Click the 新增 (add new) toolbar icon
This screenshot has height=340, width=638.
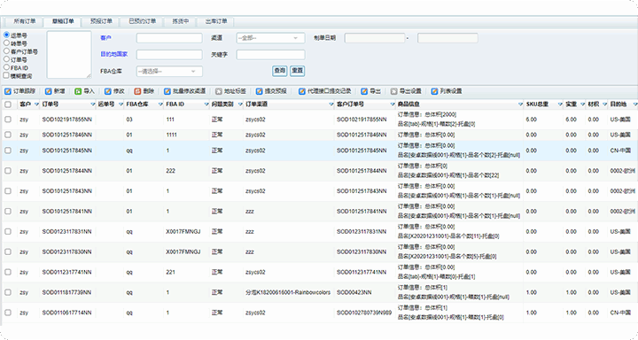(x=49, y=91)
